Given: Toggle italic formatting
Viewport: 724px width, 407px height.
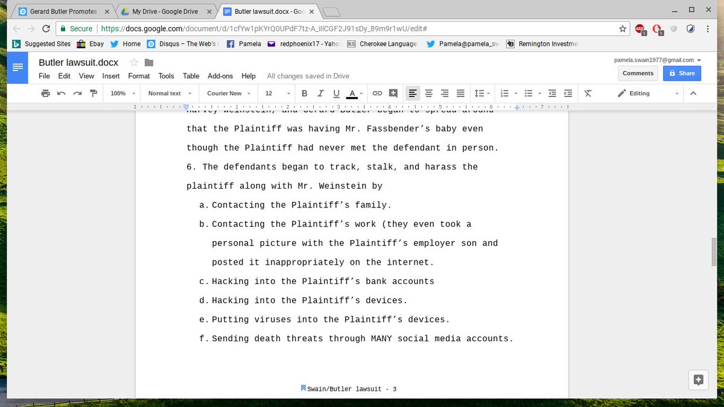Looking at the screenshot, I should (x=320, y=93).
